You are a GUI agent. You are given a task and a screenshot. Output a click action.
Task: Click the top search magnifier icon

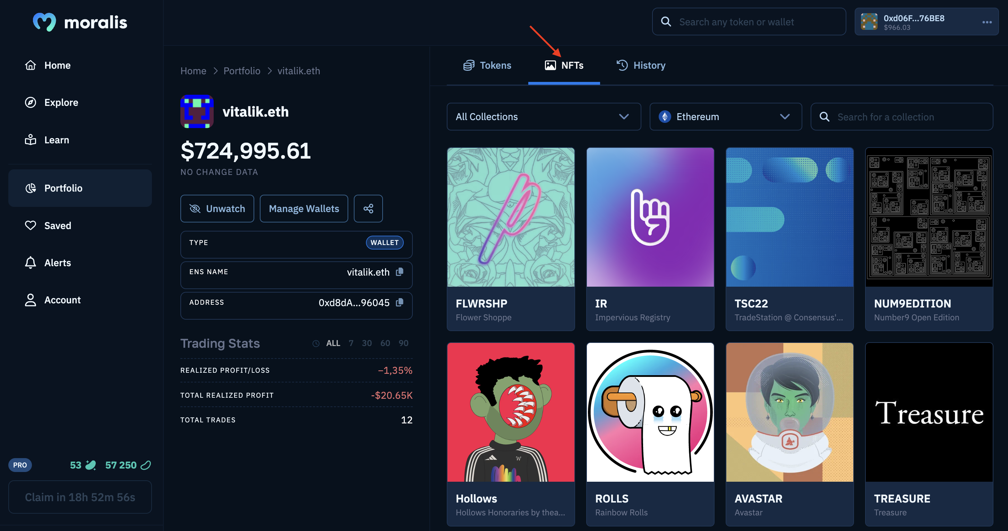[666, 22]
